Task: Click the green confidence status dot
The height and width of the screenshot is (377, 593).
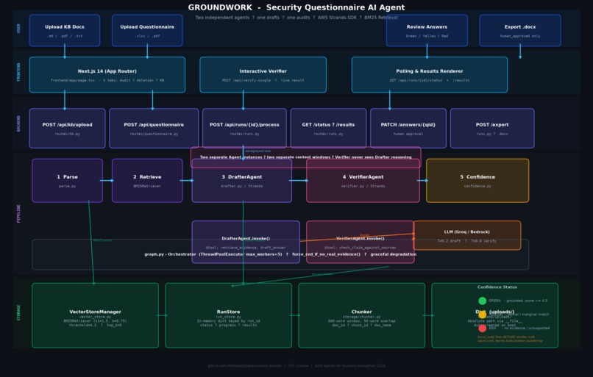Action: (482, 301)
